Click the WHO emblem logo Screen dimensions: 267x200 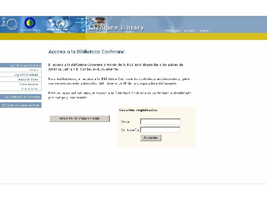[62, 23]
